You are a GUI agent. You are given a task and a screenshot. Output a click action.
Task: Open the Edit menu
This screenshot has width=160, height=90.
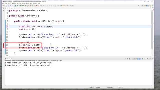click(x=6, y=4)
